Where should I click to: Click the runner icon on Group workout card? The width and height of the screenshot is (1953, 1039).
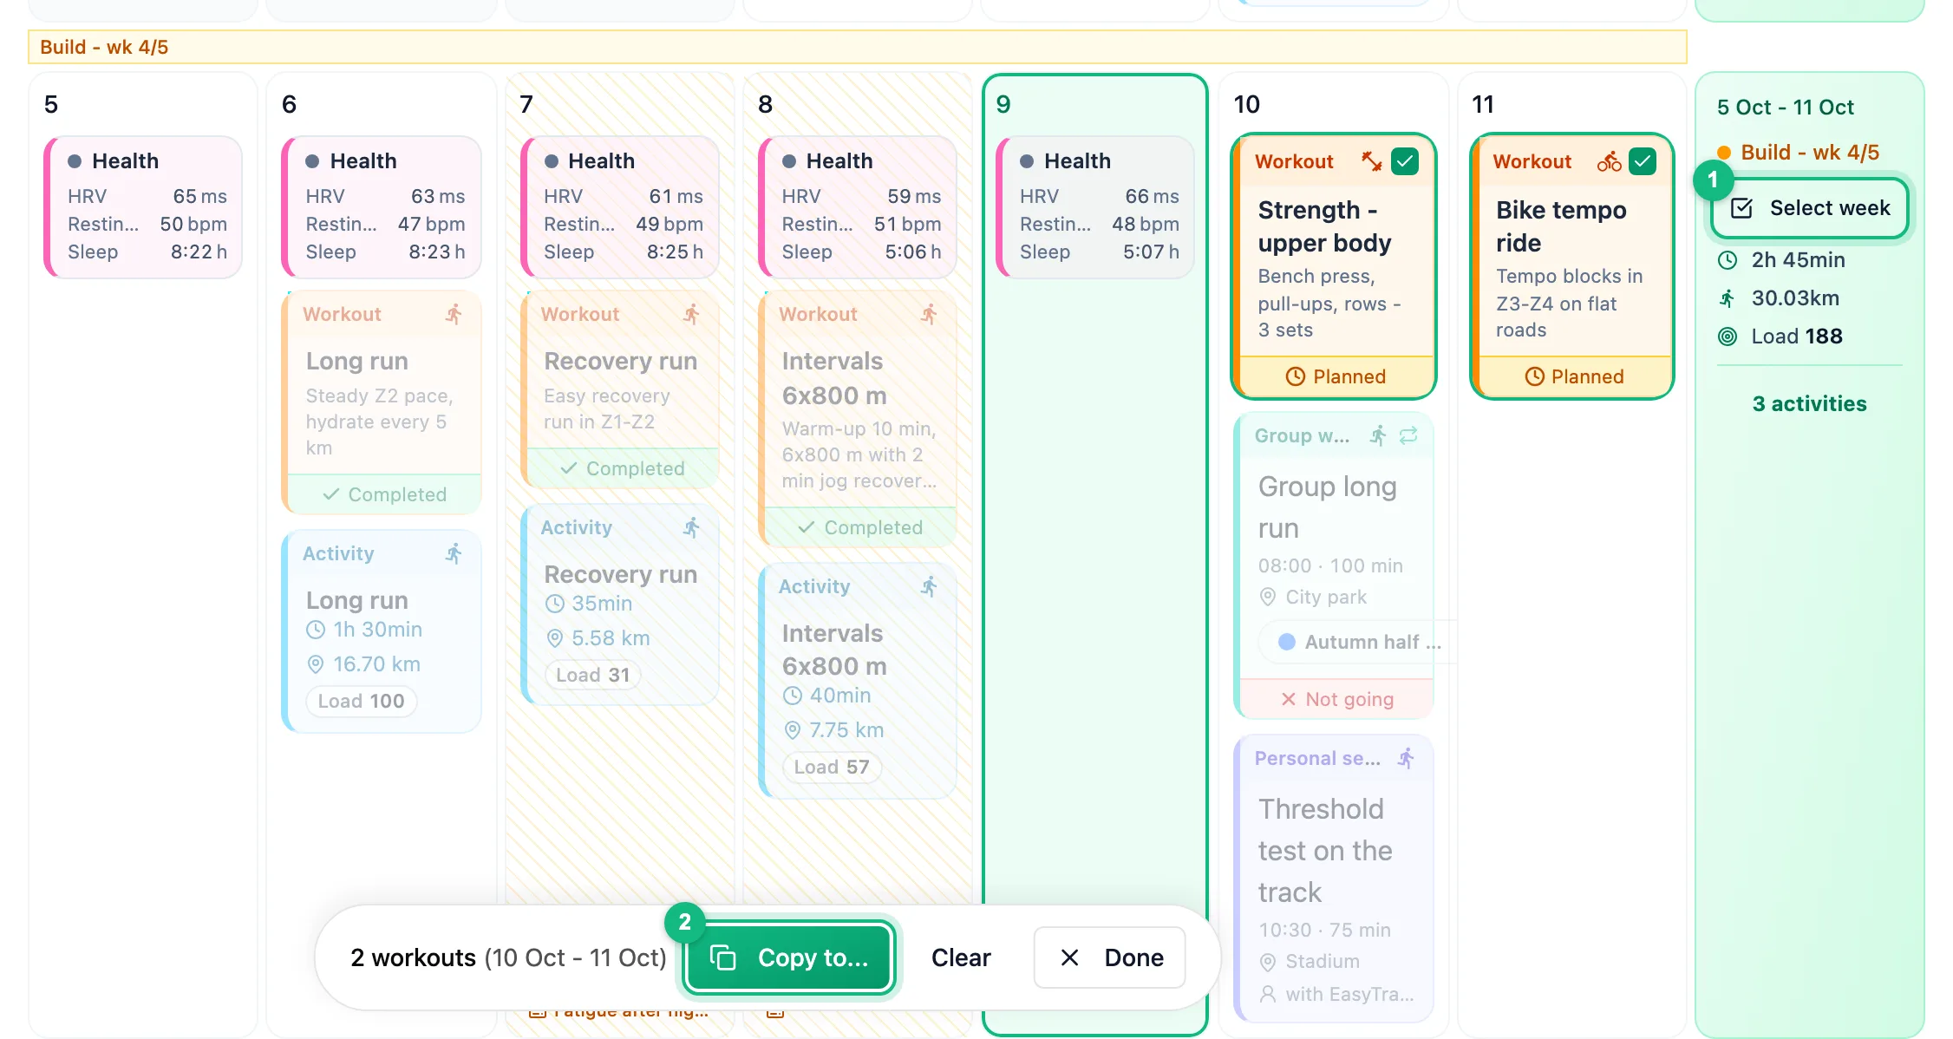(1378, 435)
